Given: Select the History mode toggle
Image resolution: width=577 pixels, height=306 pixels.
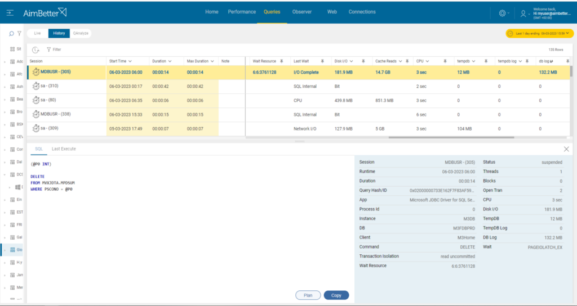Looking at the screenshot, I should coord(59,33).
